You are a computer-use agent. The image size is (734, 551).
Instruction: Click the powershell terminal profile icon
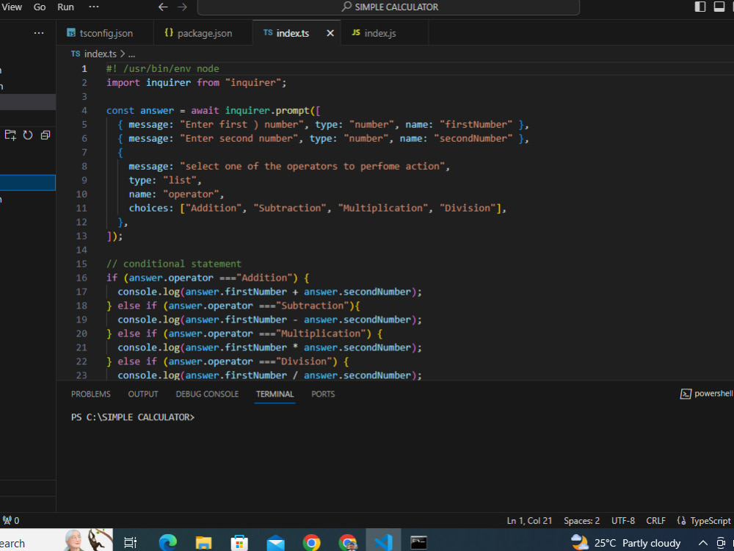click(686, 394)
